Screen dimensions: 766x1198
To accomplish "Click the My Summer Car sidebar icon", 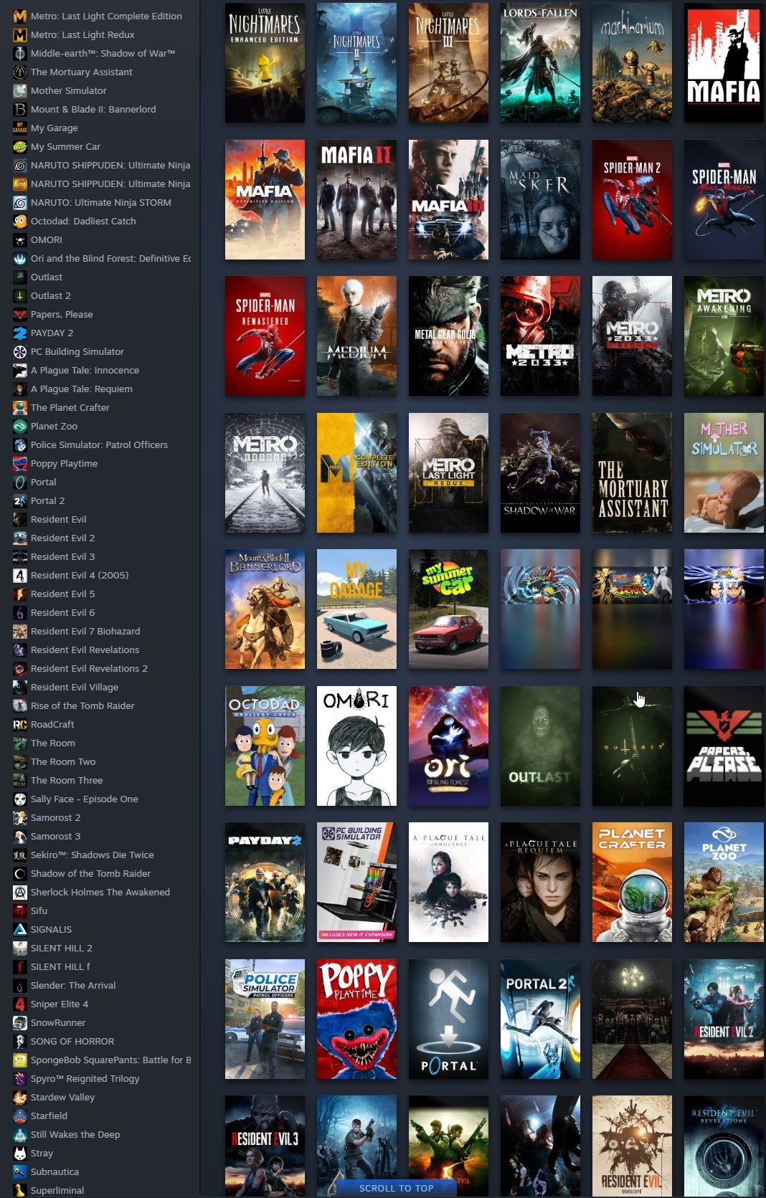I will pyautogui.click(x=20, y=146).
